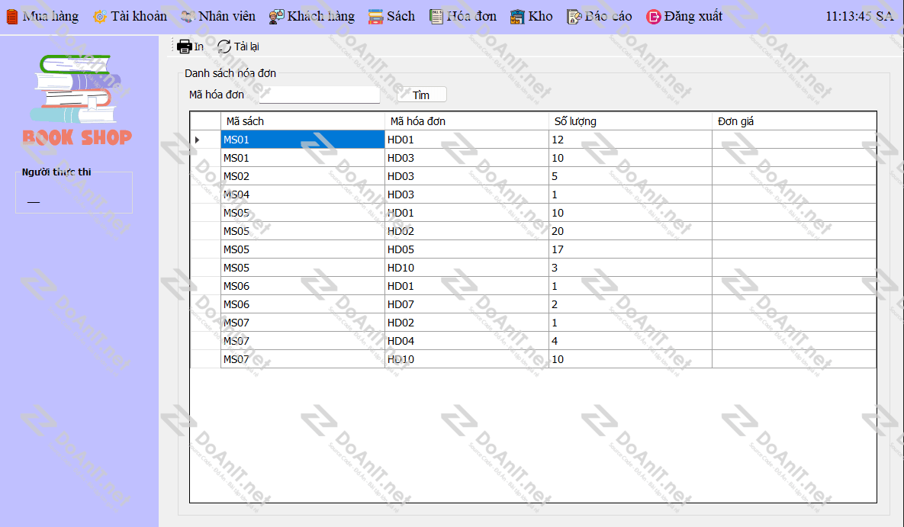The width and height of the screenshot is (904, 527).
Task: Click the Đăng xuất logout icon
Action: (653, 17)
